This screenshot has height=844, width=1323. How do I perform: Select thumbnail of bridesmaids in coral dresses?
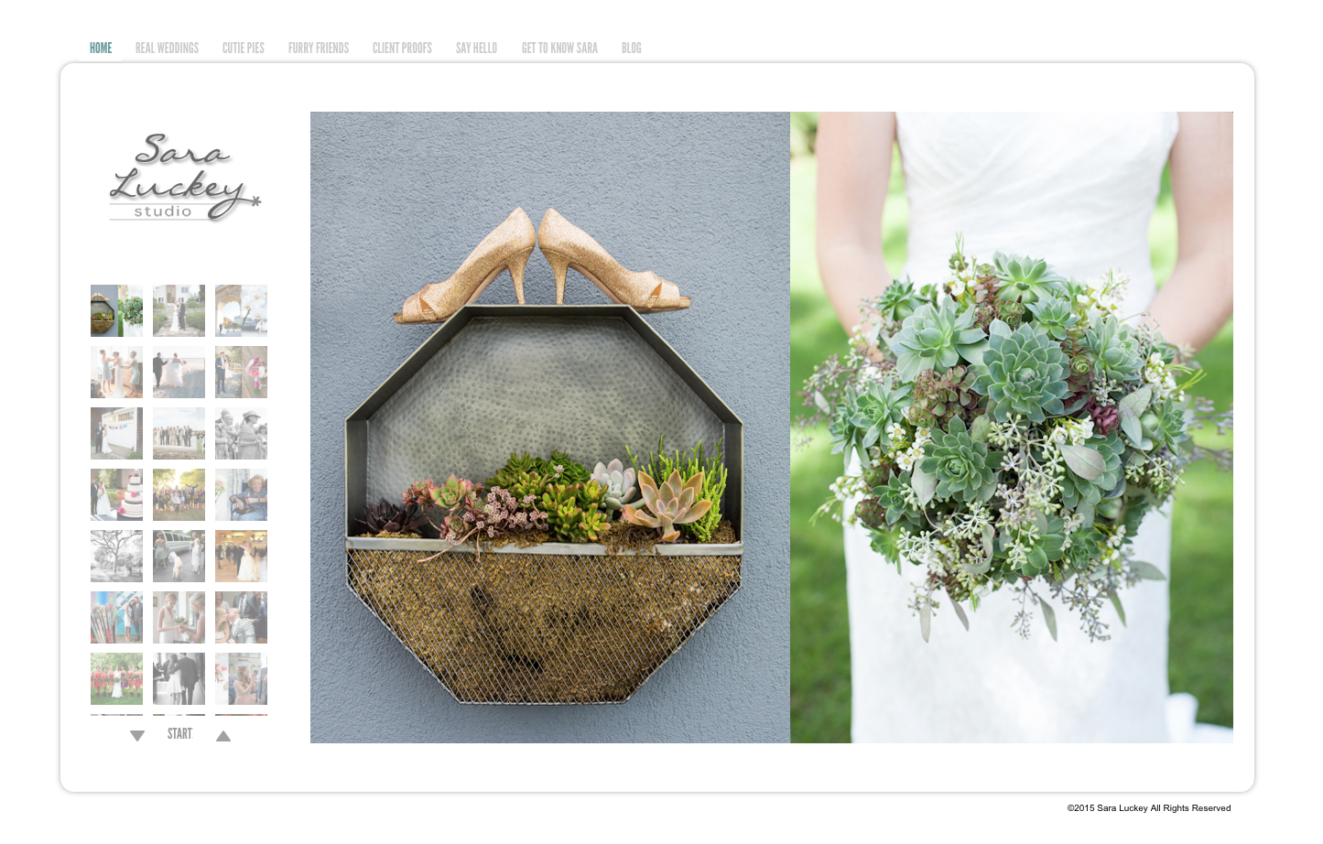tap(116, 678)
